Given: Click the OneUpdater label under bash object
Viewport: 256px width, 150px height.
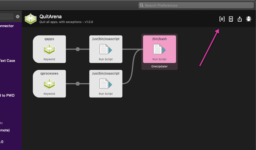Looking at the screenshot, I should (x=159, y=66).
